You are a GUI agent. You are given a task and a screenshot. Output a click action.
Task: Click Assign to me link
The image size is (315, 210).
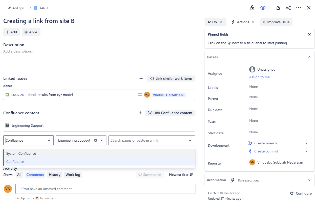point(259,77)
